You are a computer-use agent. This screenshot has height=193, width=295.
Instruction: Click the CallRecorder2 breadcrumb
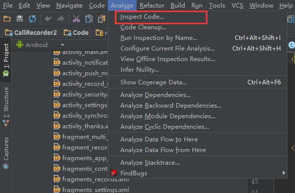pyautogui.click(x=35, y=33)
